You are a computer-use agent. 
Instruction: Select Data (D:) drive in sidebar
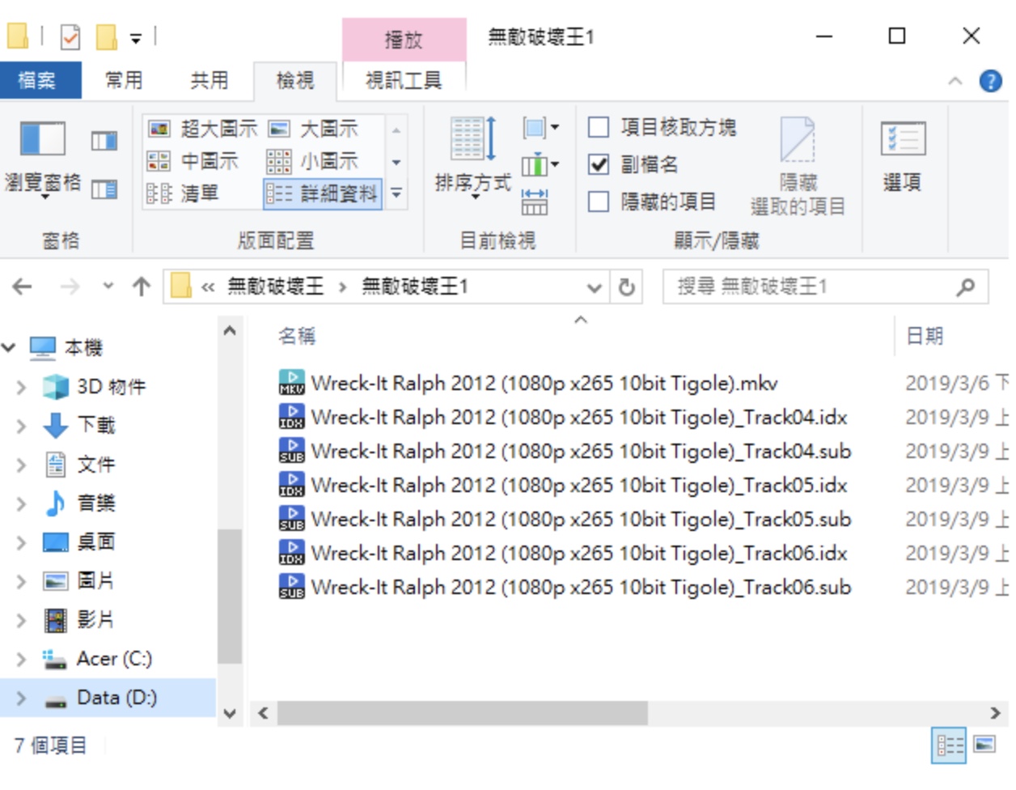108,698
